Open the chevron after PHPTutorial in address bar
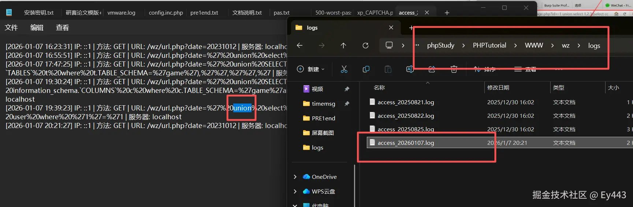This screenshot has height=207, width=633. [x=515, y=45]
